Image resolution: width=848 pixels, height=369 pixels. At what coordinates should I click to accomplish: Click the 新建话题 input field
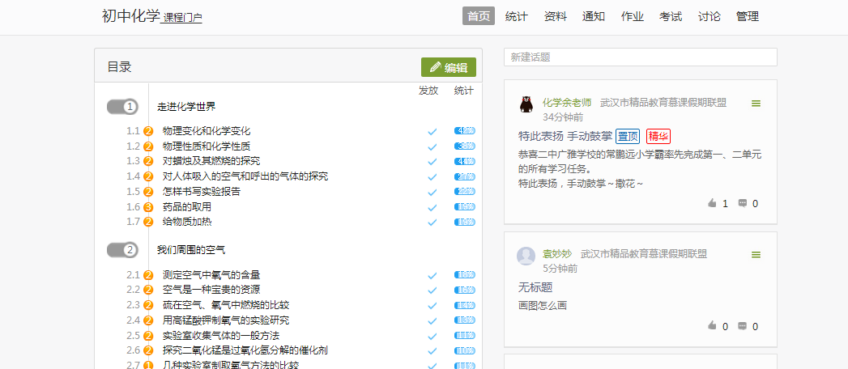(x=641, y=57)
